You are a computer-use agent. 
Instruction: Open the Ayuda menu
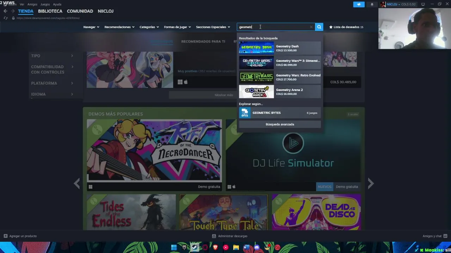(x=57, y=4)
